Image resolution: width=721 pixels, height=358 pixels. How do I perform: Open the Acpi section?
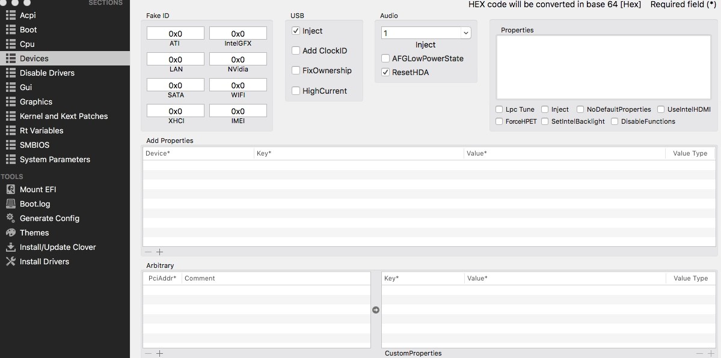pyautogui.click(x=28, y=15)
